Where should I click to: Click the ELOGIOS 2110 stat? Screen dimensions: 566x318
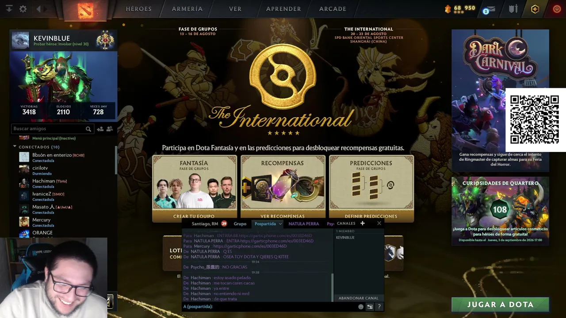[x=63, y=110]
